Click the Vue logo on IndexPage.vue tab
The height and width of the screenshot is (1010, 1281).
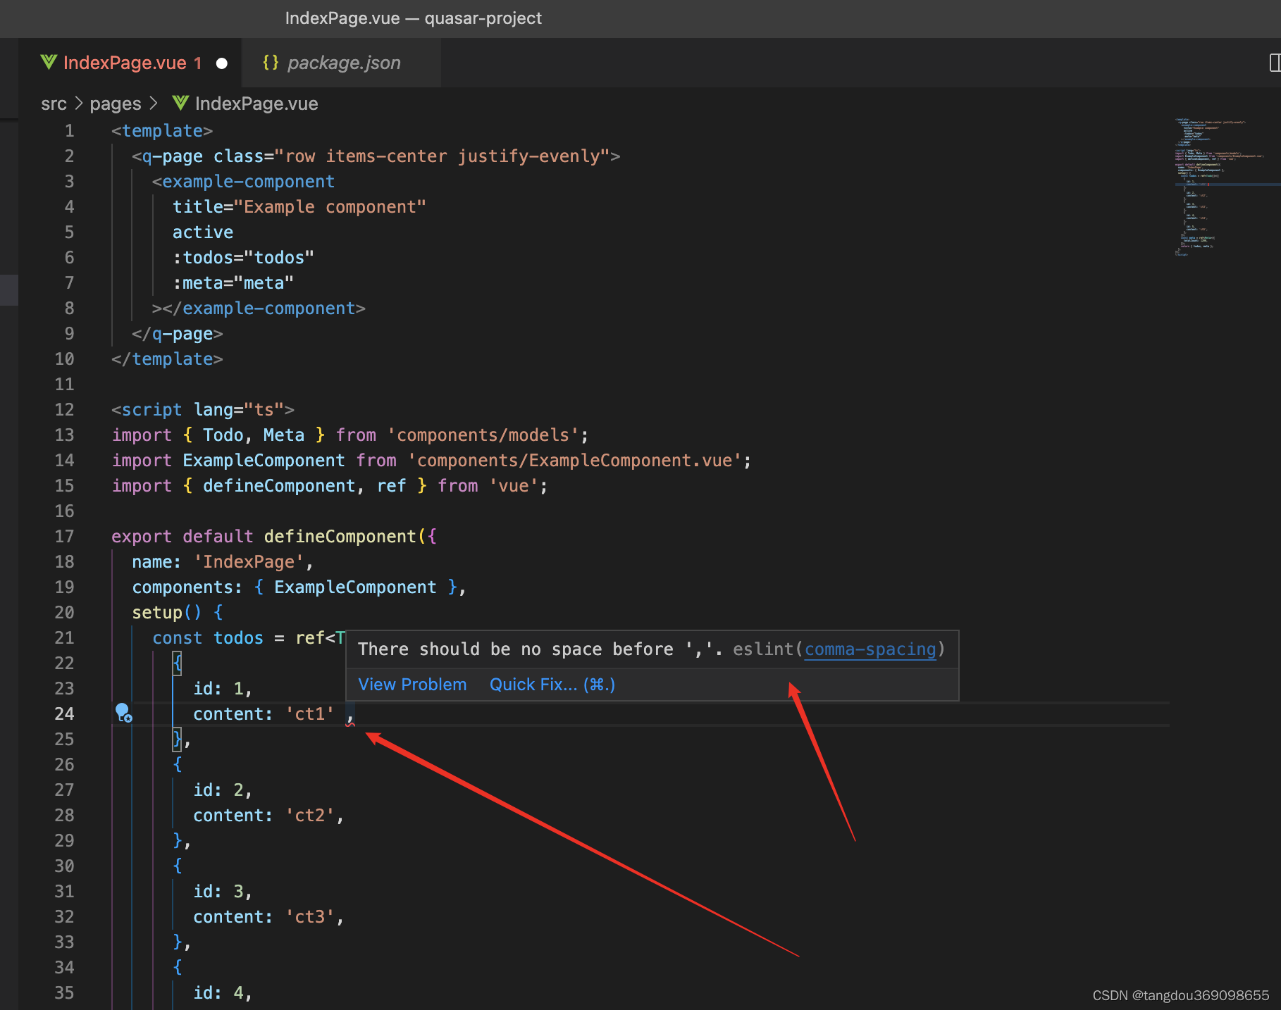click(x=48, y=63)
